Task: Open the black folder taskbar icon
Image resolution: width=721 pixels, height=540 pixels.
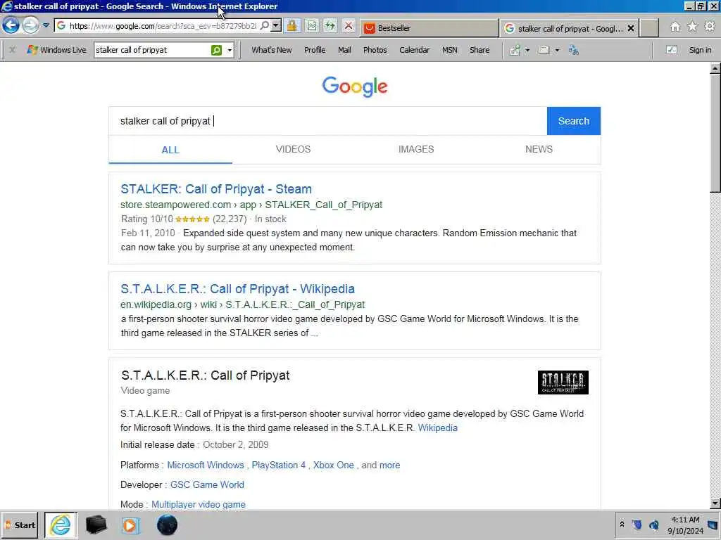Action: point(96,525)
